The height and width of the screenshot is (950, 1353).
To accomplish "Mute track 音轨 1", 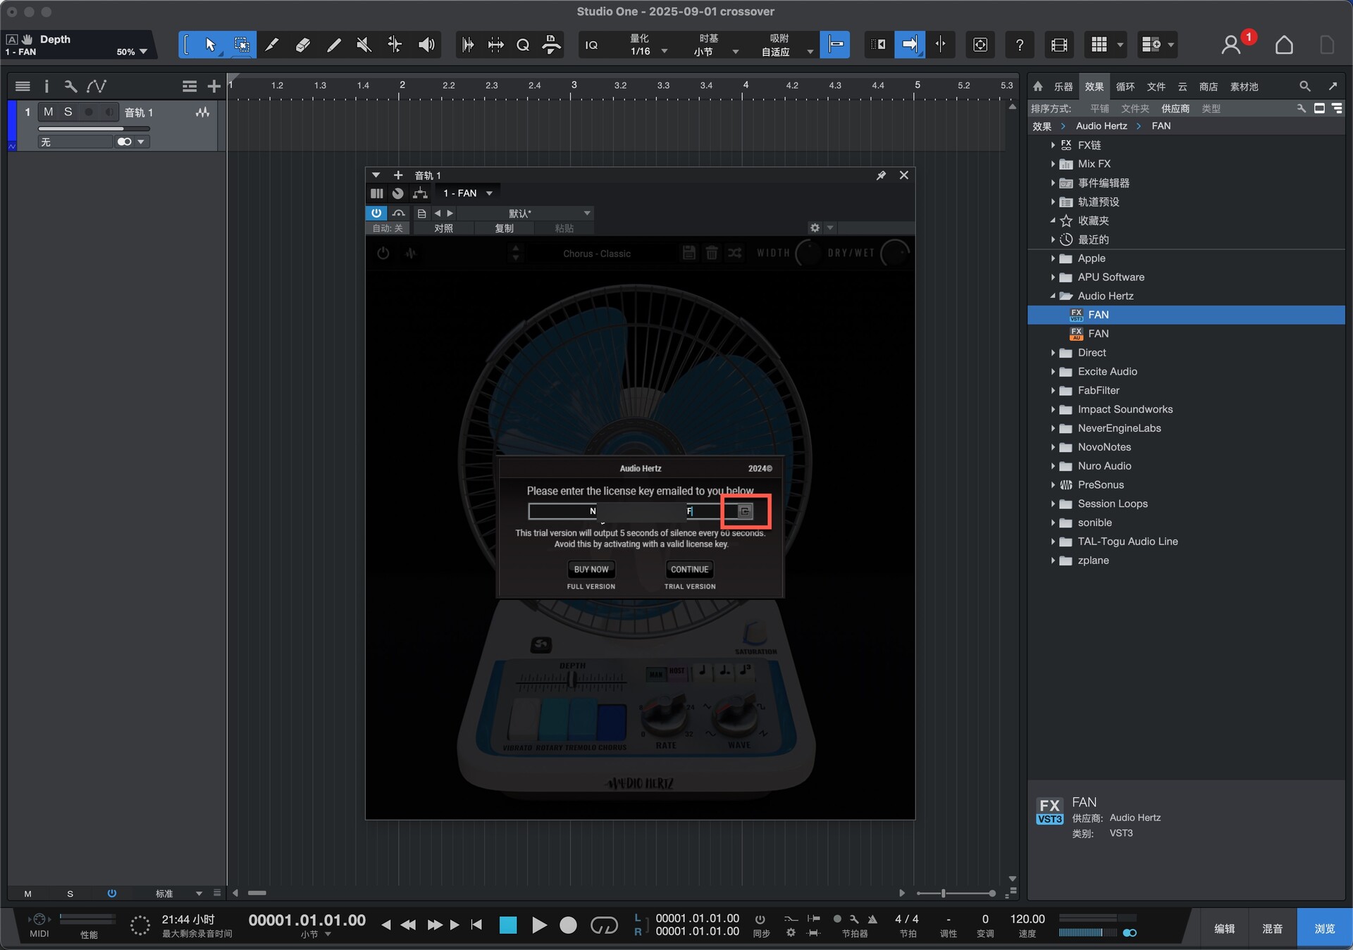I will (48, 112).
